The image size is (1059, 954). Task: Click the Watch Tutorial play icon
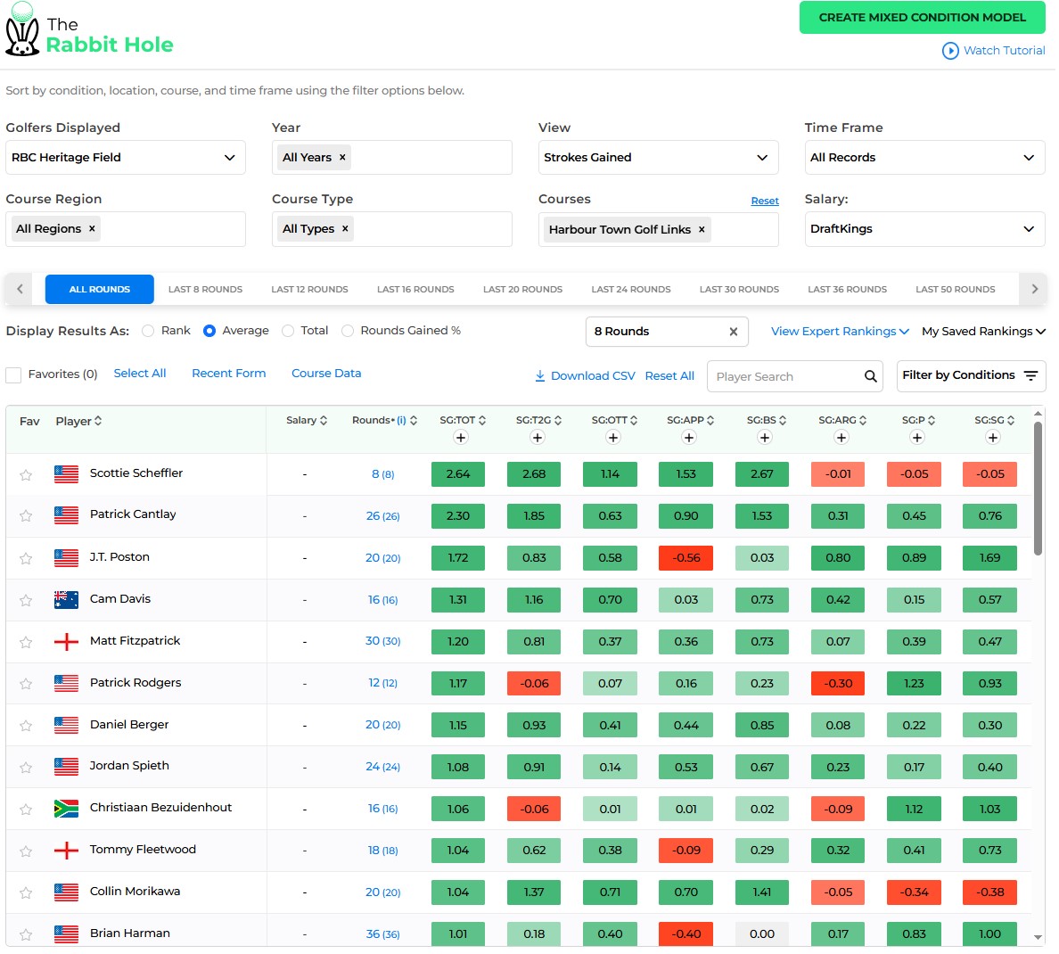[x=952, y=51]
